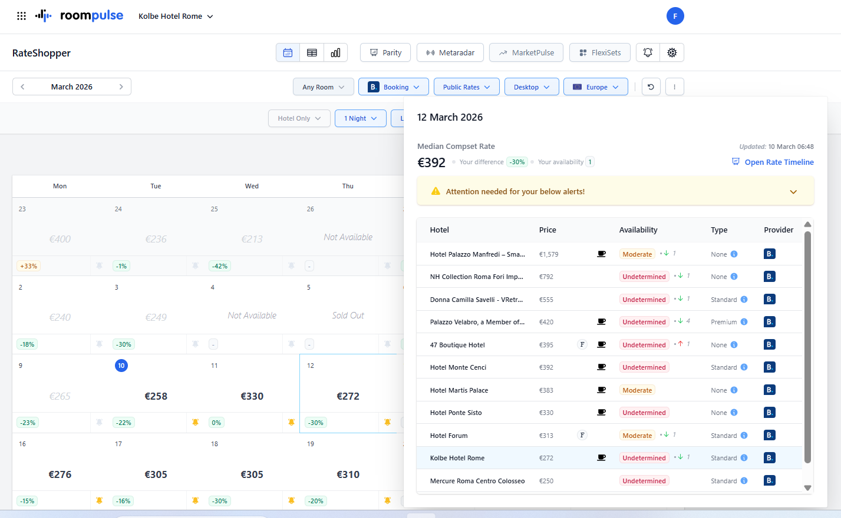
Task: Go to next month arrow
Action: click(121, 87)
